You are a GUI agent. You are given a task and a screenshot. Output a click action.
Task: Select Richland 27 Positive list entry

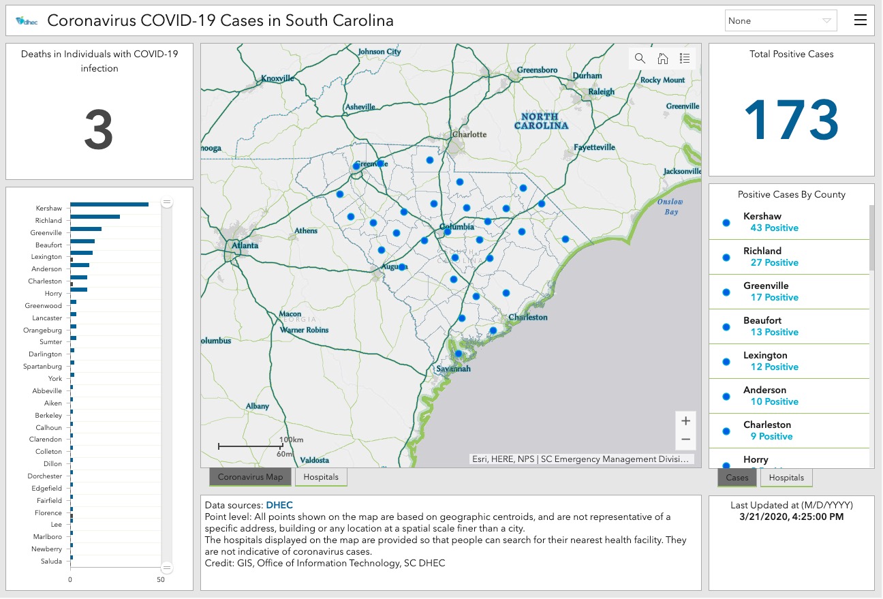tap(789, 257)
